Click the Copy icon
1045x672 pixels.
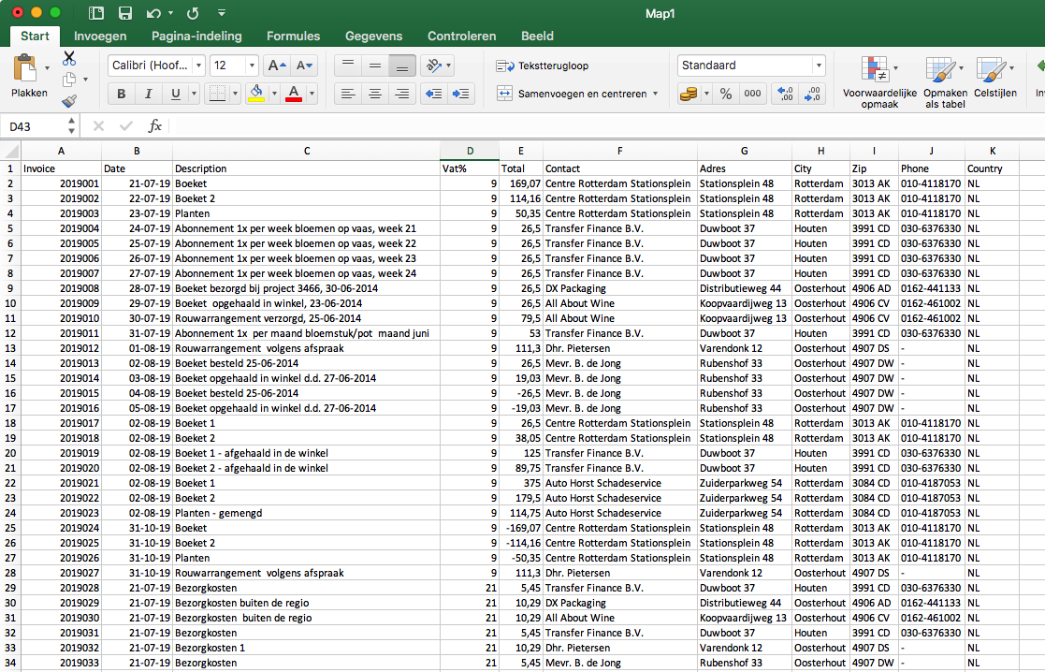click(68, 80)
